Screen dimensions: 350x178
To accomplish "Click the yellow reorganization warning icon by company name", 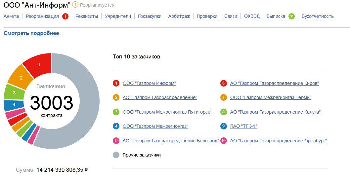I will (x=75, y=4).
